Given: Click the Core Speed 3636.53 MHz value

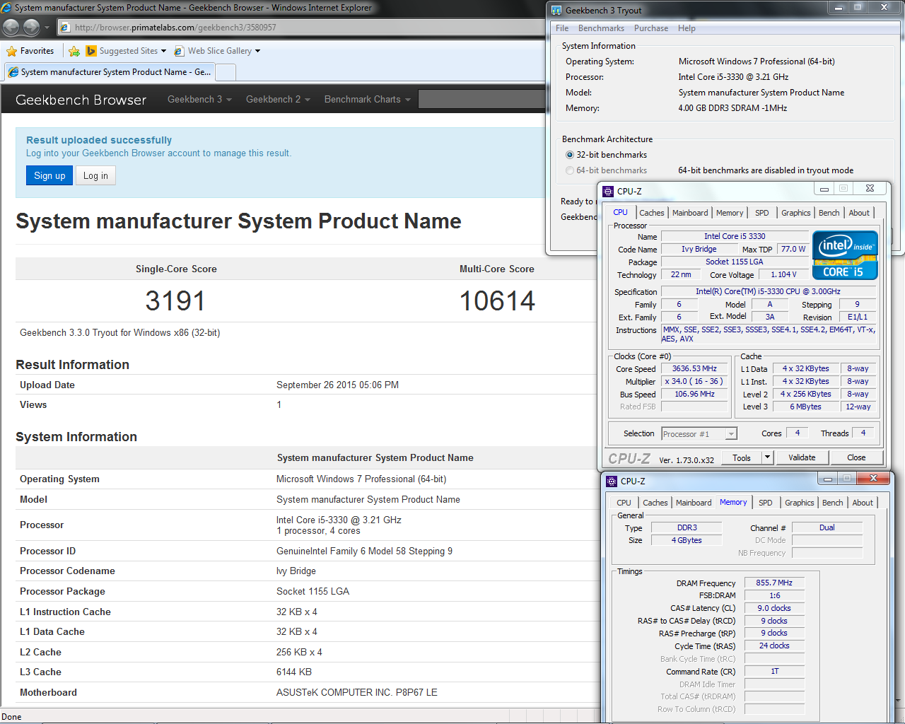Looking at the screenshot, I should [694, 369].
